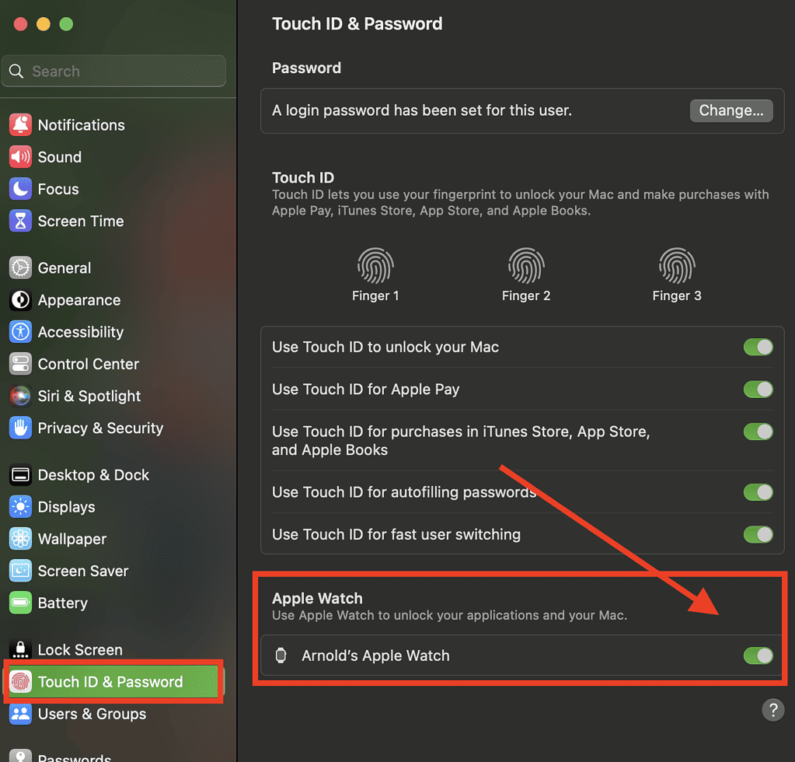The image size is (795, 762).
Task: Click the Change password button
Action: point(730,110)
